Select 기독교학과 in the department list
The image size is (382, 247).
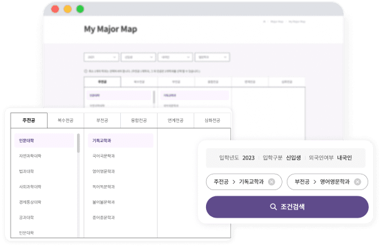coord(121,141)
